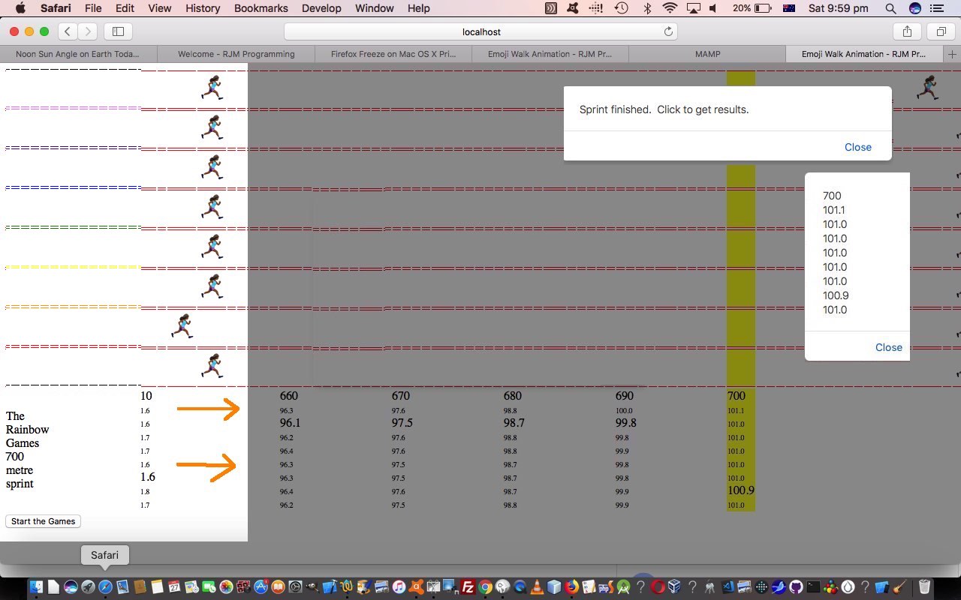Viewport: 961px width, 600px height.
Task: Click the localhost address bar
Action: click(480, 31)
